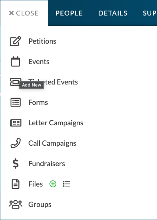Click the Files document icon
The height and width of the screenshot is (220, 157).
click(x=15, y=184)
